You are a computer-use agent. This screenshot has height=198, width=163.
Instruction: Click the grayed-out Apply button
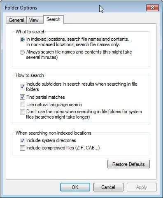(142, 187)
